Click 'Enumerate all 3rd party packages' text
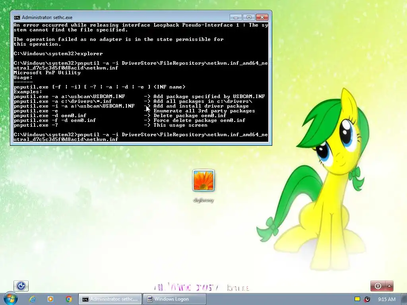Screen dimensions: 407x305 204,111
